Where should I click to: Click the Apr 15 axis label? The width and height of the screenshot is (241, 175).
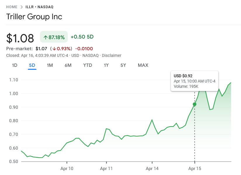click(195, 169)
